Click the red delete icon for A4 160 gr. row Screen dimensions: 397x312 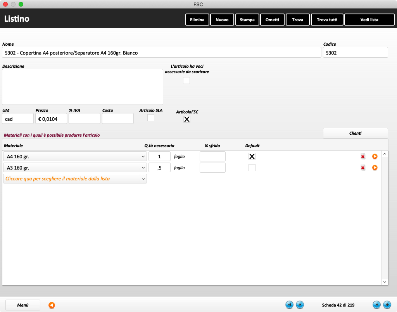(x=363, y=156)
